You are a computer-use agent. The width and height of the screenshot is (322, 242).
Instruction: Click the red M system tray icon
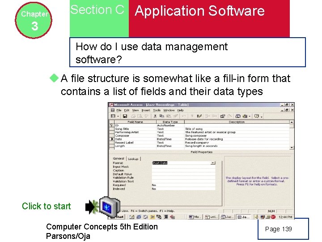[273, 217]
